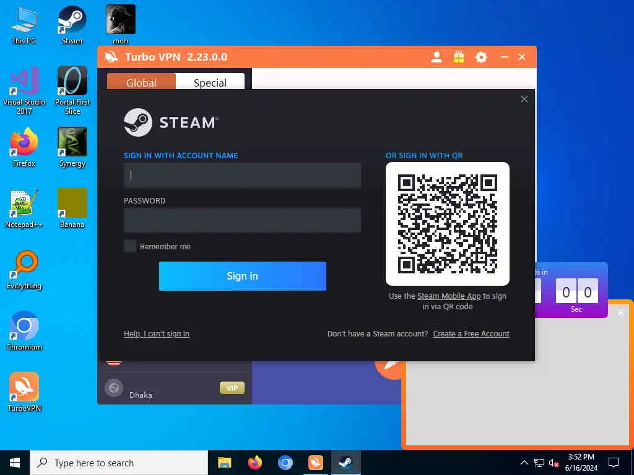Focus the Steam account name field
634x475 pixels.
242,175
